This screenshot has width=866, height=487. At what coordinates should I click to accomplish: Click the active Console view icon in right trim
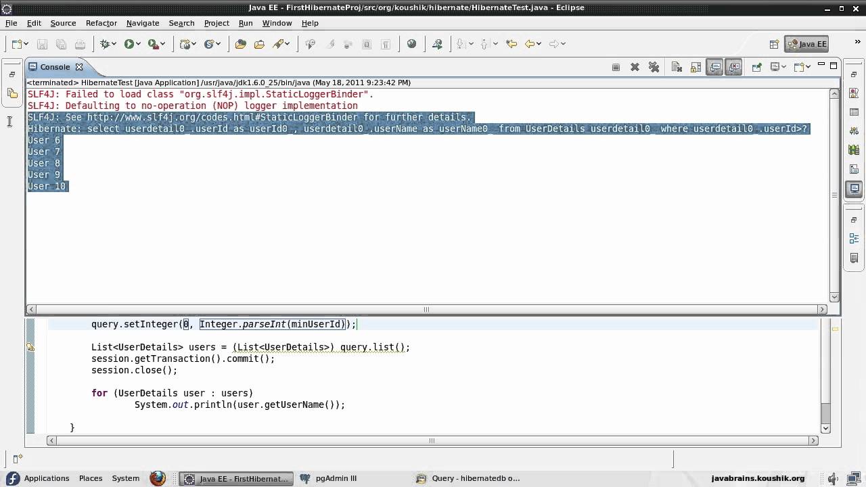tap(854, 188)
